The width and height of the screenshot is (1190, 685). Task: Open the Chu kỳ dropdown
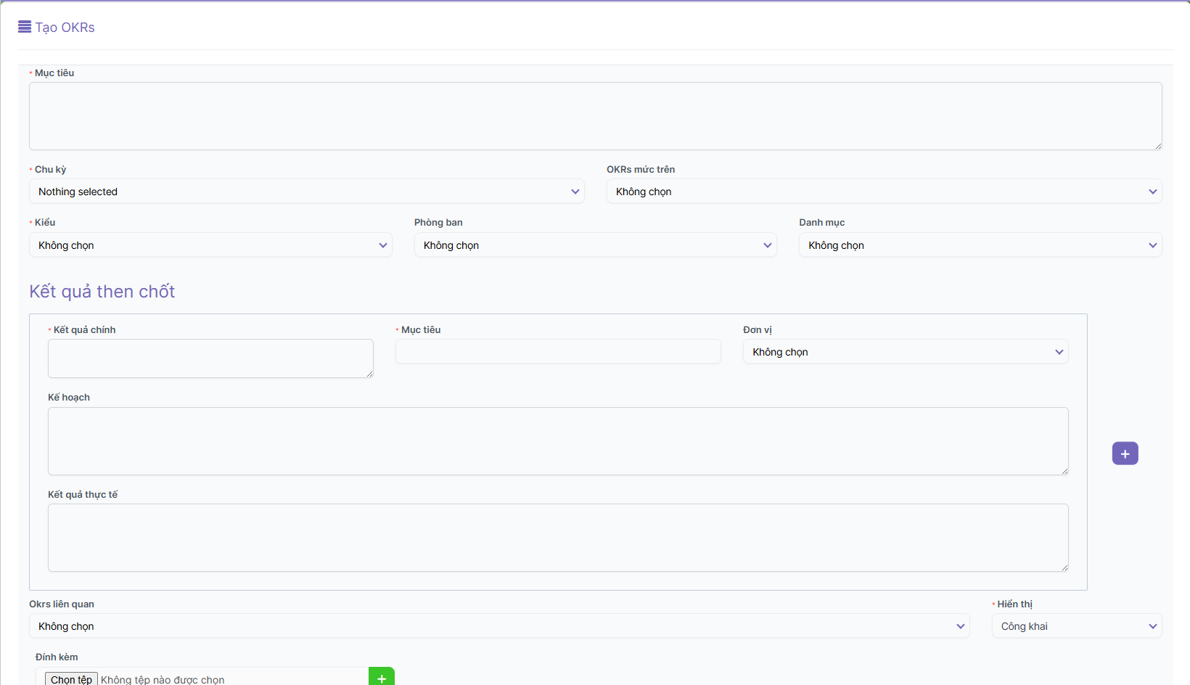306,192
